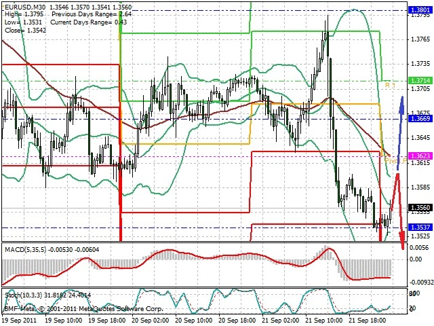Click the 19 Sep 18:00 time marker

[x=107, y=320]
